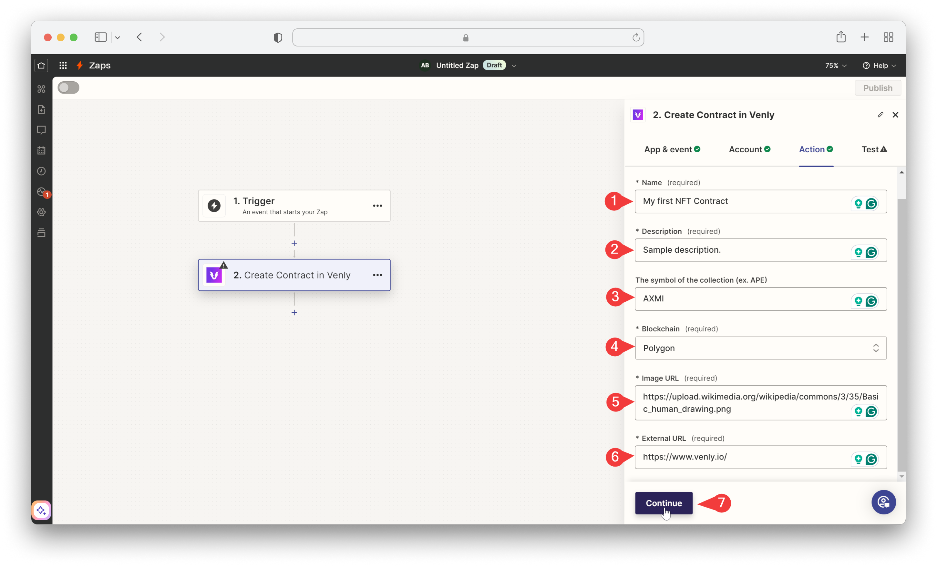937x566 pixels.
Task: Click the Trigger step lightning icon
Action: (214, 206)
